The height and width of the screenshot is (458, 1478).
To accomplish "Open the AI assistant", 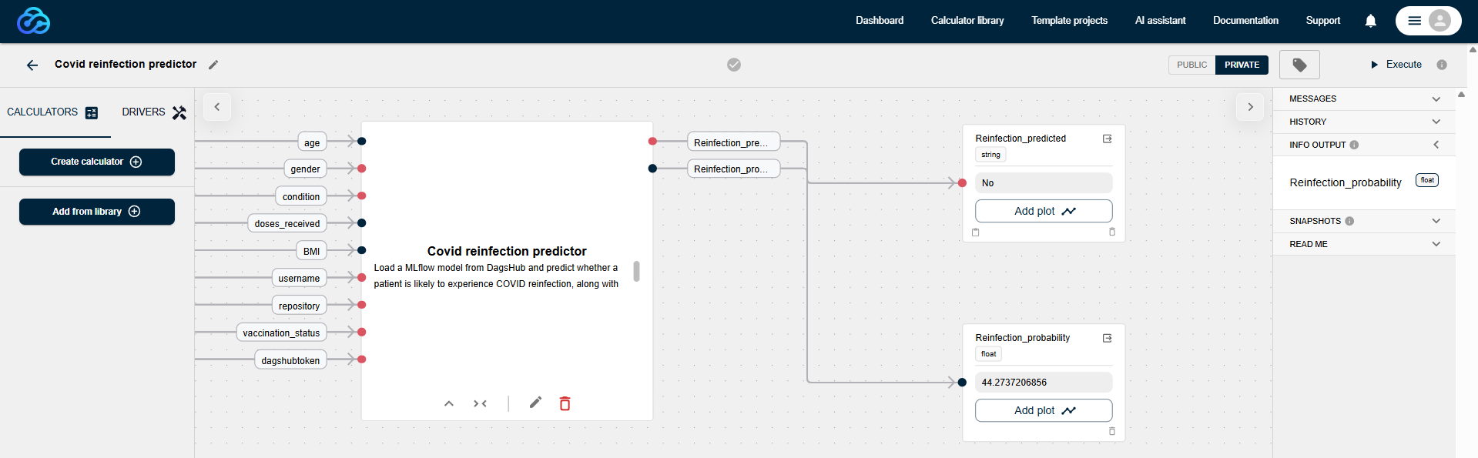I will click(1160, 21).
